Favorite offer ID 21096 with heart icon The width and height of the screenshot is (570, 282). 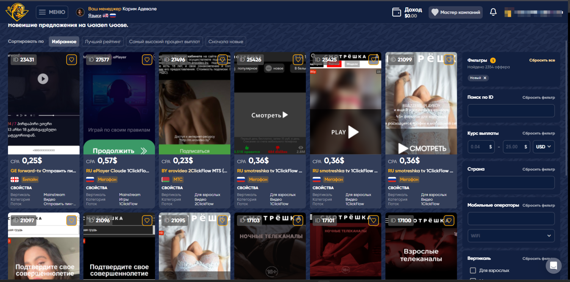(x=147, y=220)
